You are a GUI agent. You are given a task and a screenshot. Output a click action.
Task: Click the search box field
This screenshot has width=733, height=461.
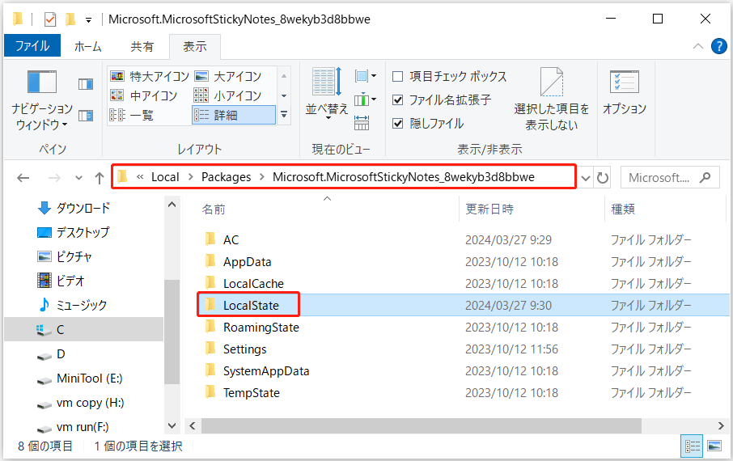(670, 178)
